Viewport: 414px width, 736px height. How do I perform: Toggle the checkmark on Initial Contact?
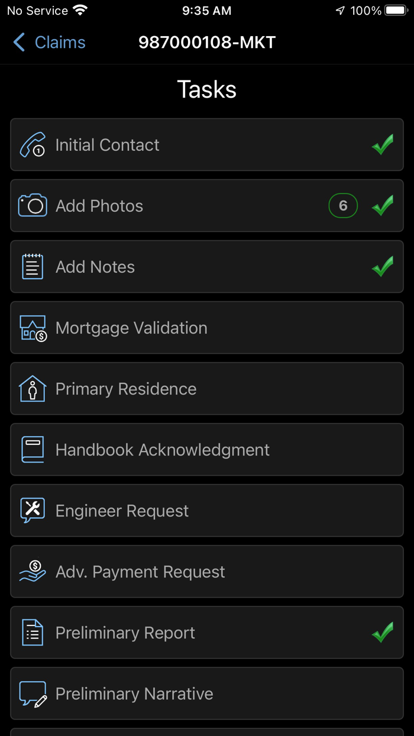(x=382, y=144)
